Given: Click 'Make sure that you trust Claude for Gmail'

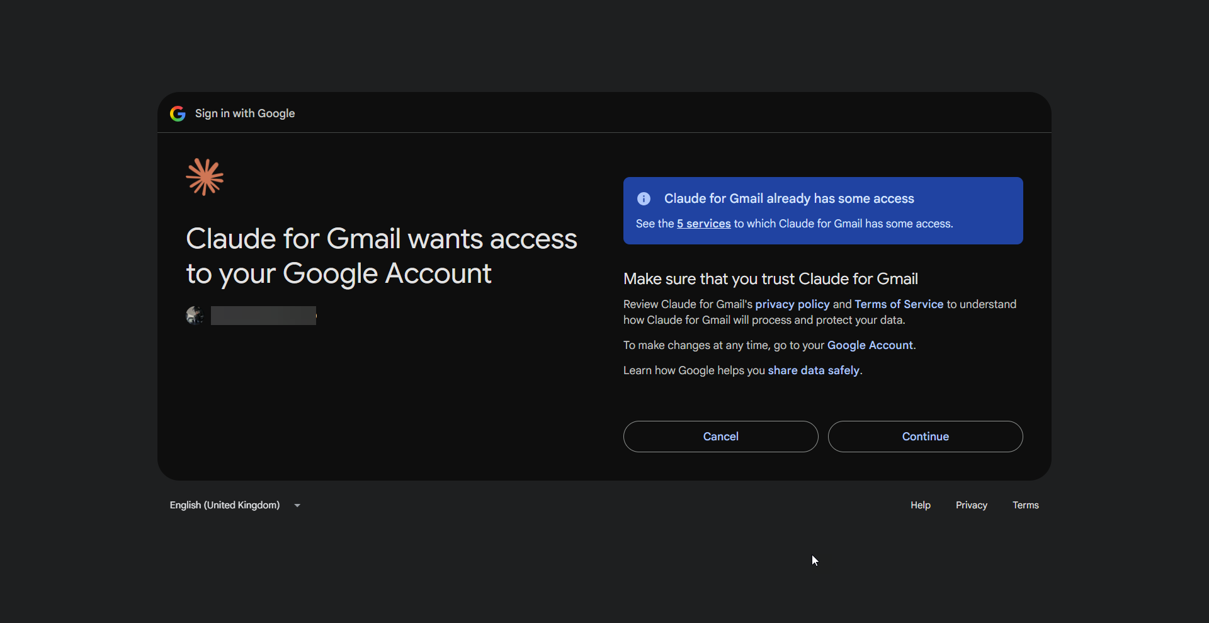Looking at the screenshot, I should (770, 279).
